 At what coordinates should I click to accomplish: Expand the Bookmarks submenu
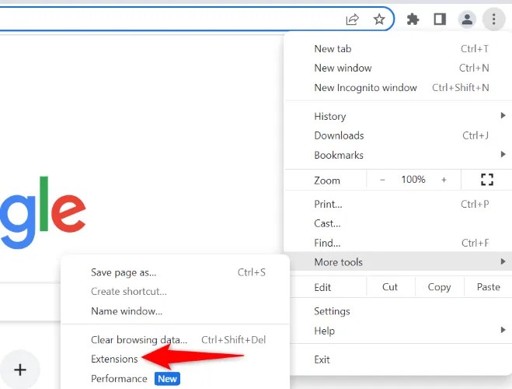399,155
